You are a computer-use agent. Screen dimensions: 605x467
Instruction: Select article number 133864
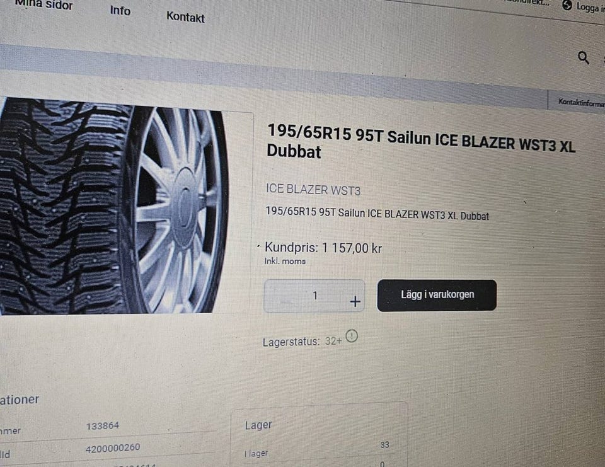pos(103,426)
